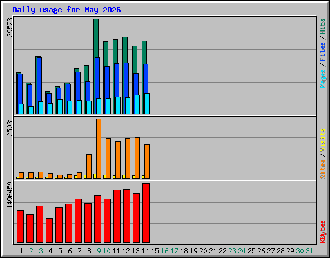
Task: Click day label 22 on the x-axis
Action: [222, 251]
